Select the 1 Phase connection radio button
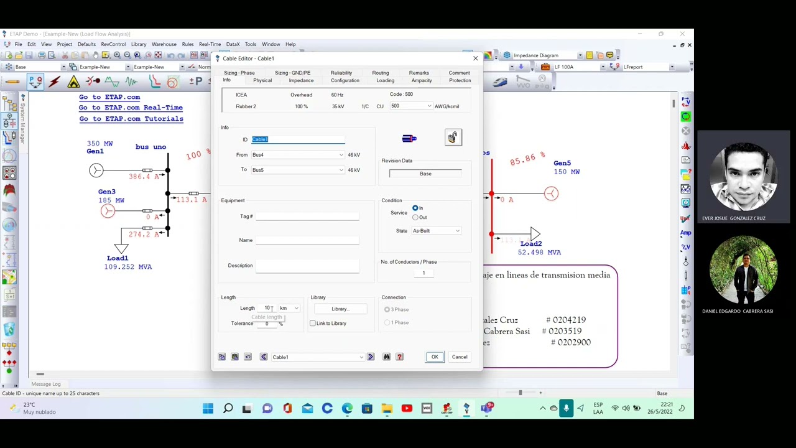This screenshot has width=796, height=448. pyautogui.click(x=387, y=322)
